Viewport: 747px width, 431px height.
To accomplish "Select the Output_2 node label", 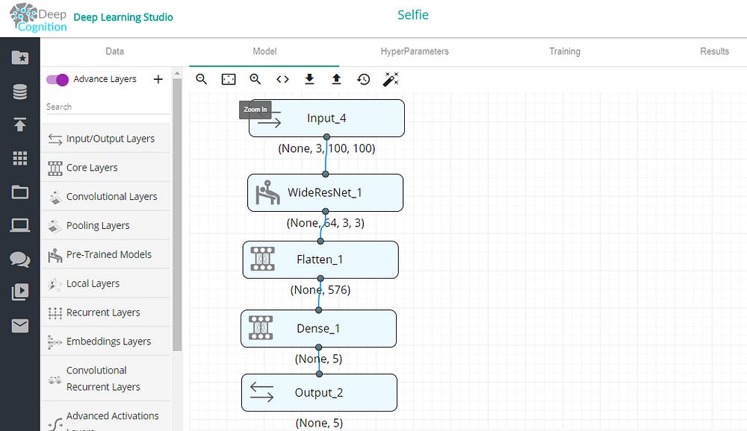I will (x=319, y=392).
